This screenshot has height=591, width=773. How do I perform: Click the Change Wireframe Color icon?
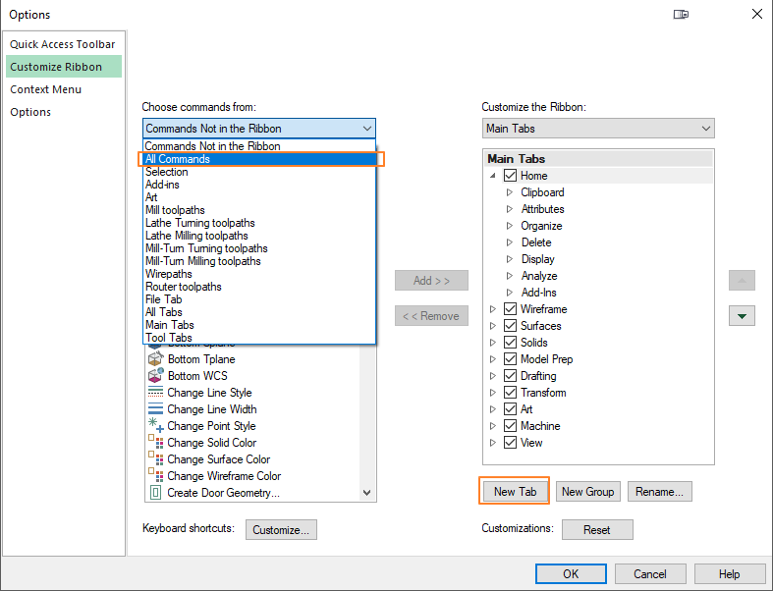[x=156, y=475]
